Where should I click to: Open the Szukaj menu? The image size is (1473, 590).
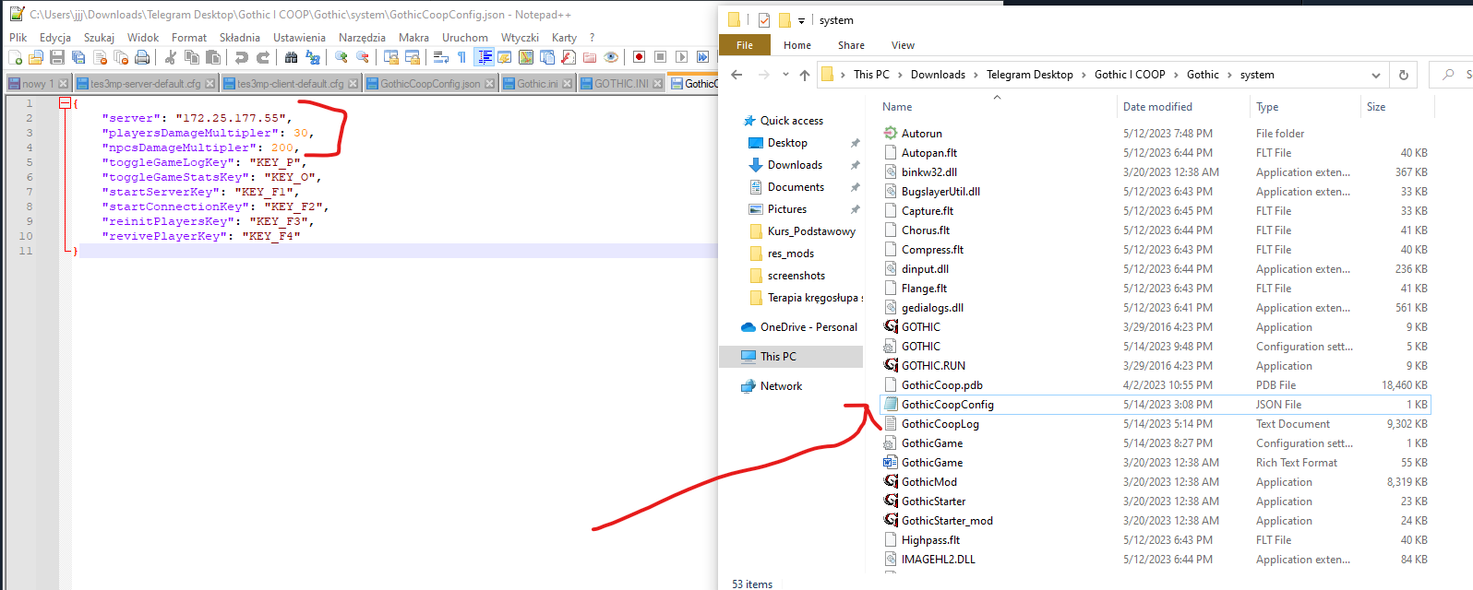pyautogui.click(x=99, y=38)
